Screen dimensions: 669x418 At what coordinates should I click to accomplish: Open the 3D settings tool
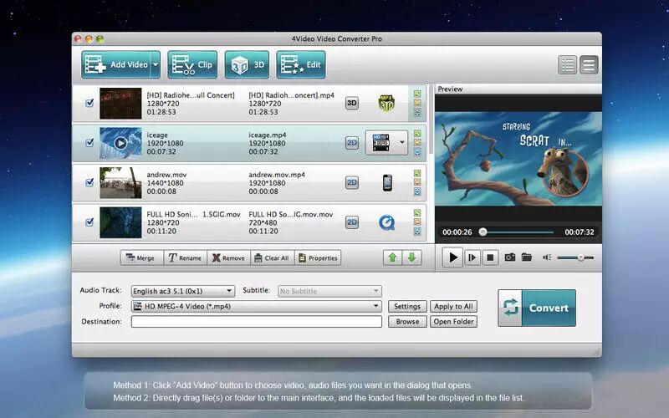(x=247, y=65)
